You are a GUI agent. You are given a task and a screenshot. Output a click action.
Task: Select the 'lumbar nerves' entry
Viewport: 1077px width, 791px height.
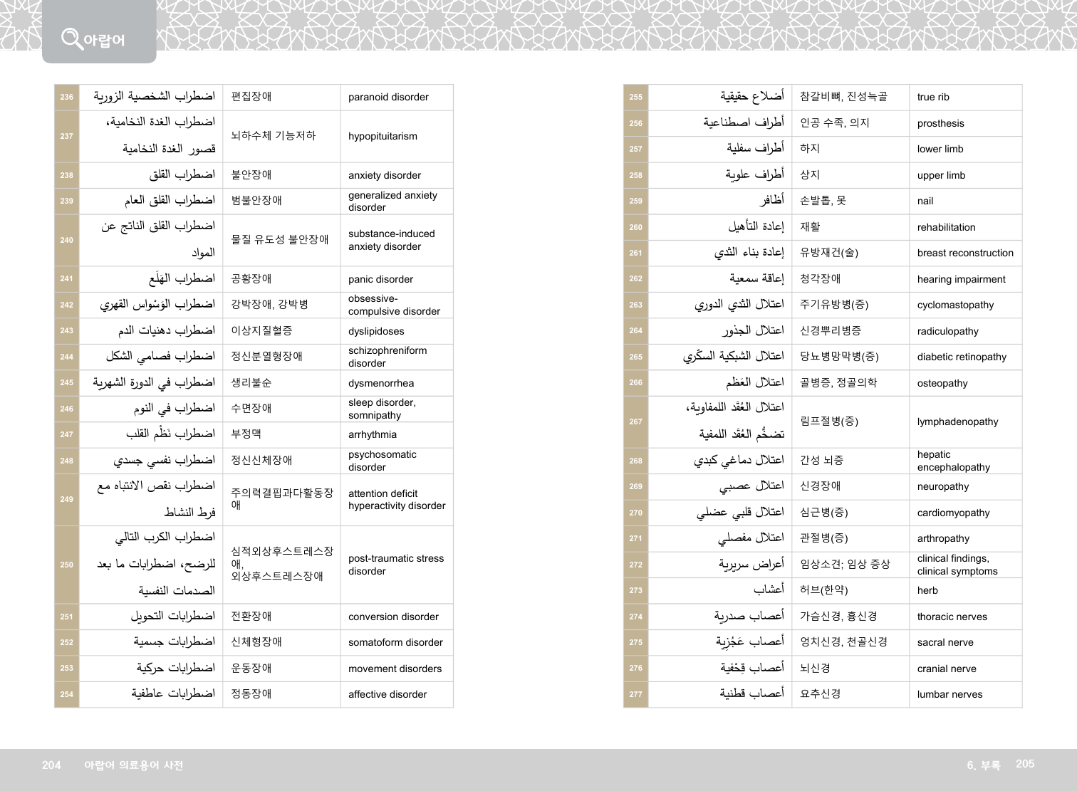click(949, 694)
